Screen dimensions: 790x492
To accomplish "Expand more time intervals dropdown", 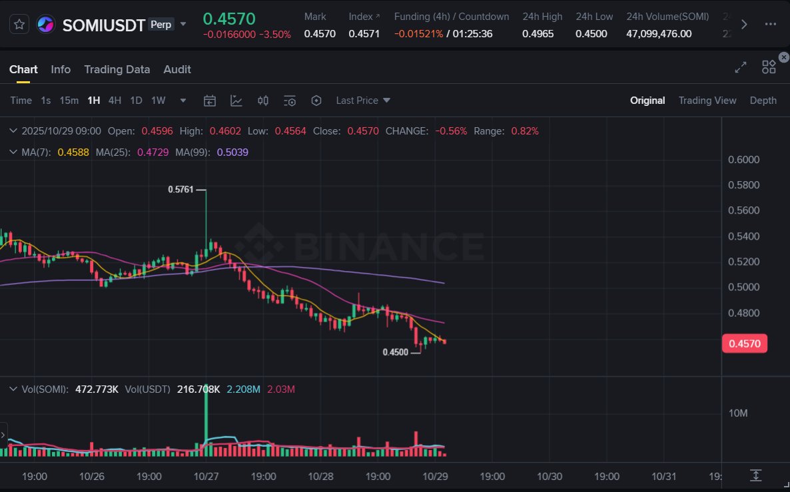I will pos(183,101).
